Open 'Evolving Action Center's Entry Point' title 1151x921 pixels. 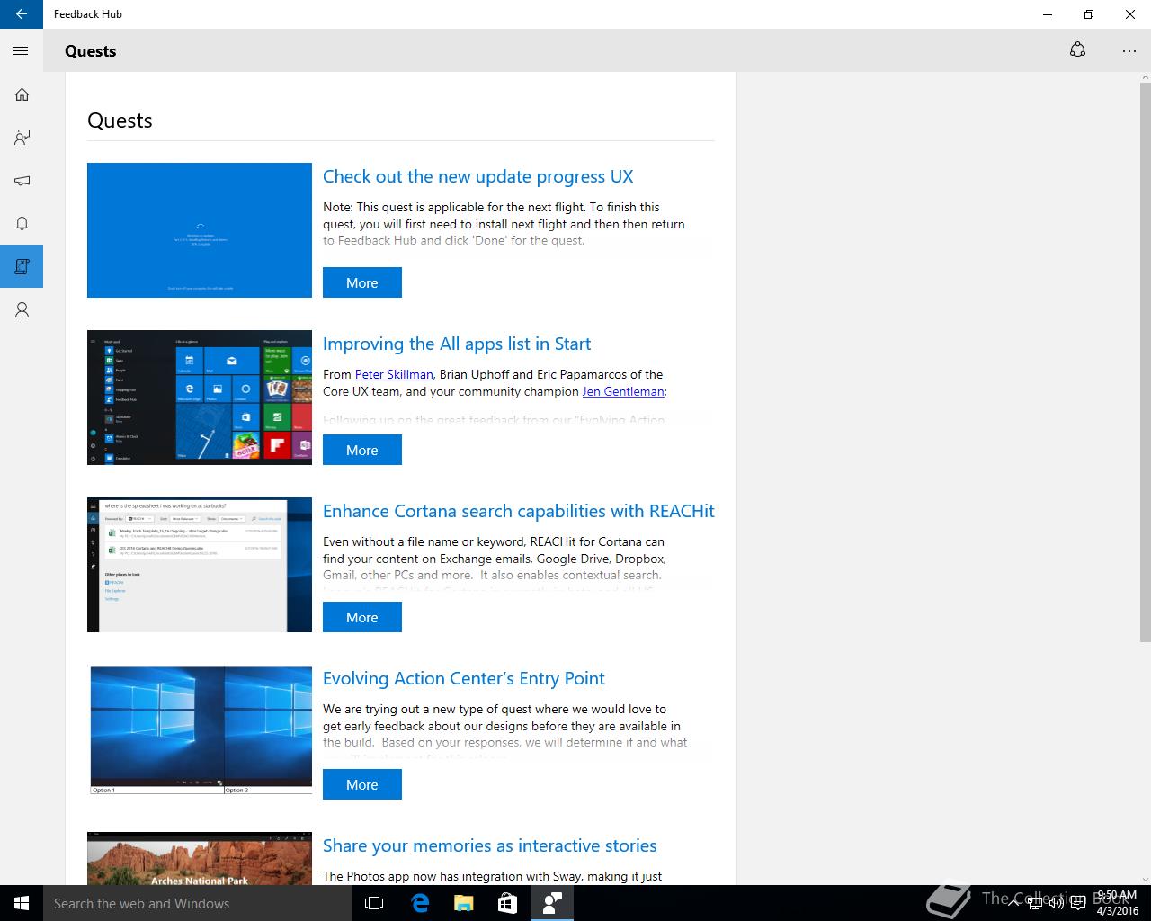(x=464, y=678)
